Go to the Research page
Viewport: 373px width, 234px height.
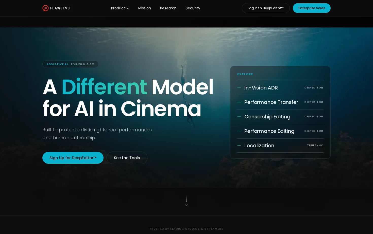coord(168,8)
